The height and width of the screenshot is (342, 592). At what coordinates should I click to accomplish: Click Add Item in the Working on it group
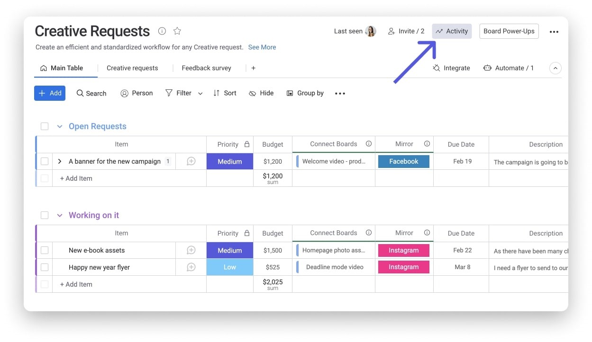76,284
